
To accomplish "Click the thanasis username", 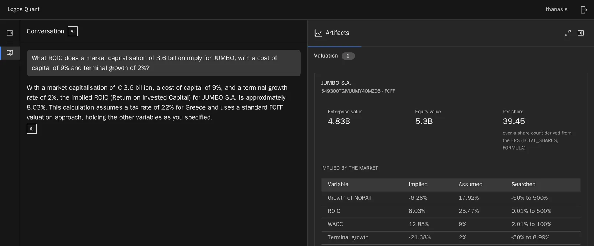I will point(557,9).
